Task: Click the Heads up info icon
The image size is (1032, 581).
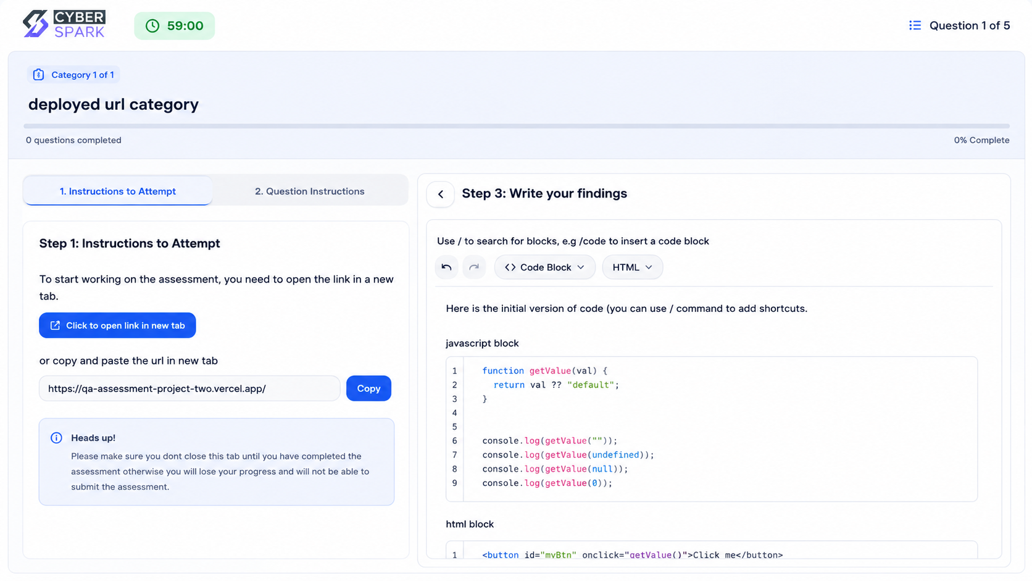Action: [x=56, y=438]
